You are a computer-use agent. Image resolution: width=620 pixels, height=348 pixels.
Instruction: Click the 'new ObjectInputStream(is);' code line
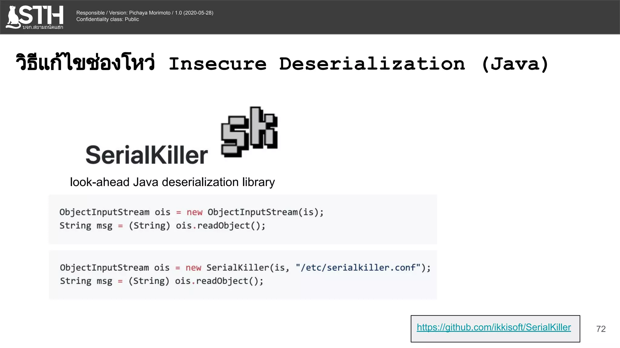191,212
